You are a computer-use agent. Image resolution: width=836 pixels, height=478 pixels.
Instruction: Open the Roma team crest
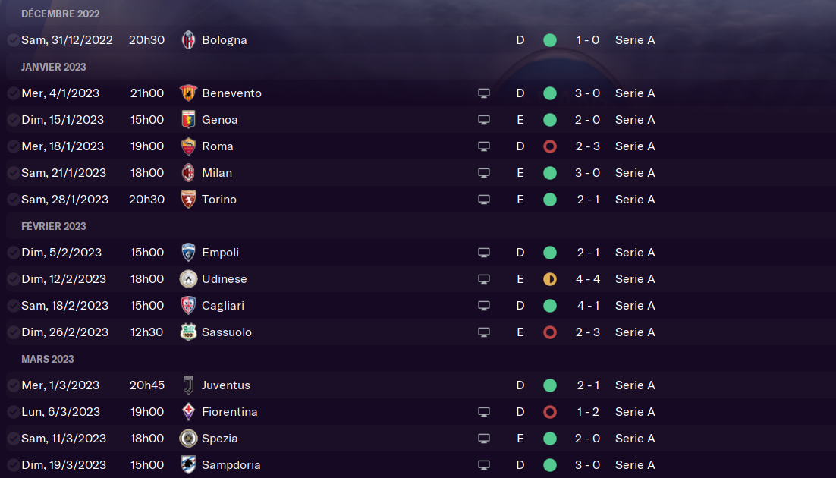click(188, 146)
